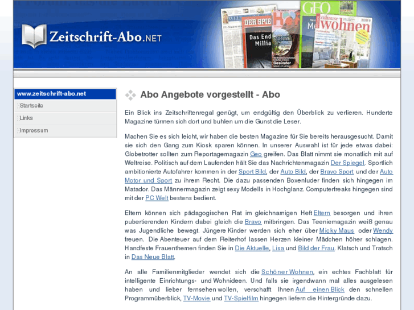Click the TV-Spielfilm link
This screenshot has height=310, width=414.
click(241, 299)
